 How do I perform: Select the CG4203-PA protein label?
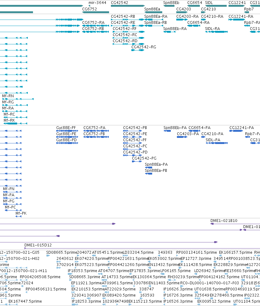[188, 134]
